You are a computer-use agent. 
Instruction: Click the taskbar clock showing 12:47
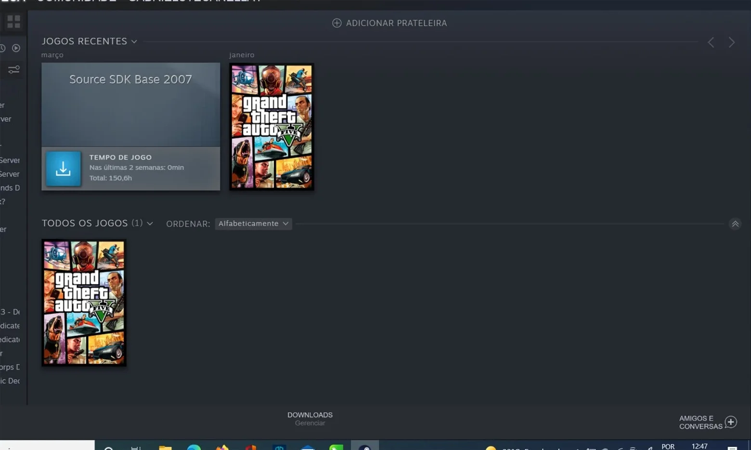coord(699,446)
